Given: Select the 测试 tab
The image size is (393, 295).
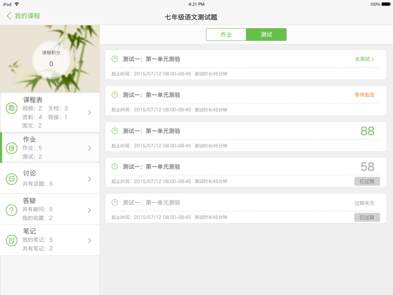Looking at the screenshot, I should click(x=266, y=35).
